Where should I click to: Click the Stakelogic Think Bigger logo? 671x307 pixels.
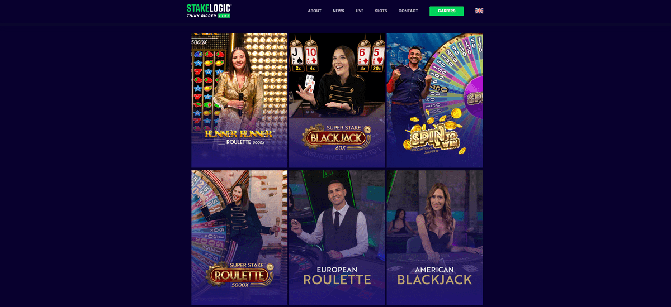pos(209,11)
